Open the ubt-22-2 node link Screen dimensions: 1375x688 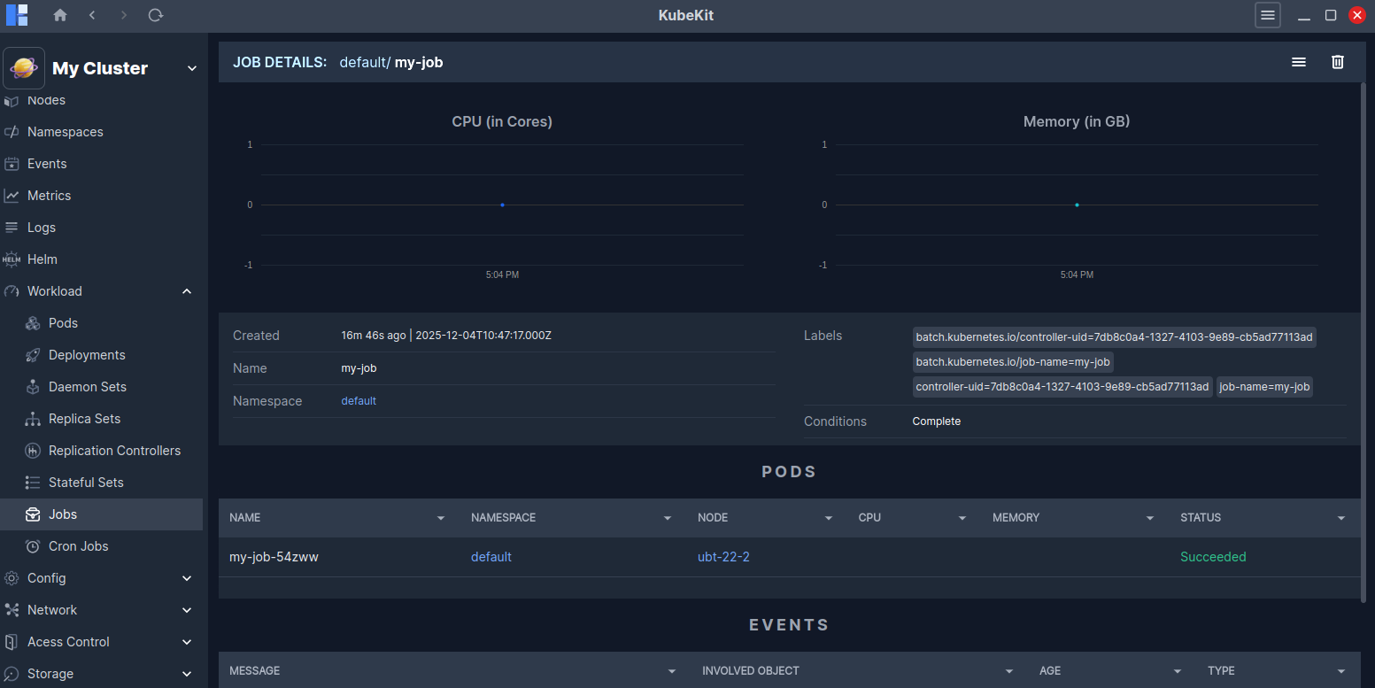(723, 557)
